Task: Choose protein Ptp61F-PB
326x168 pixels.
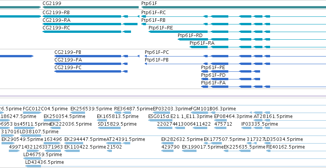Action: (235, 64)
